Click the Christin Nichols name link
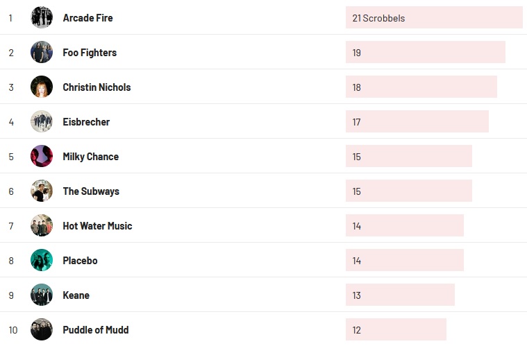The height and width of the screenshot is (346, 527). tap(97, 87)
